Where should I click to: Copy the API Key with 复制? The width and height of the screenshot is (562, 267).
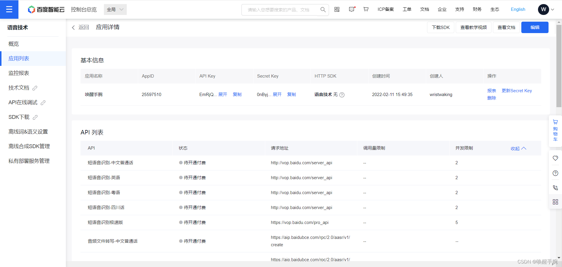point(237,94)
